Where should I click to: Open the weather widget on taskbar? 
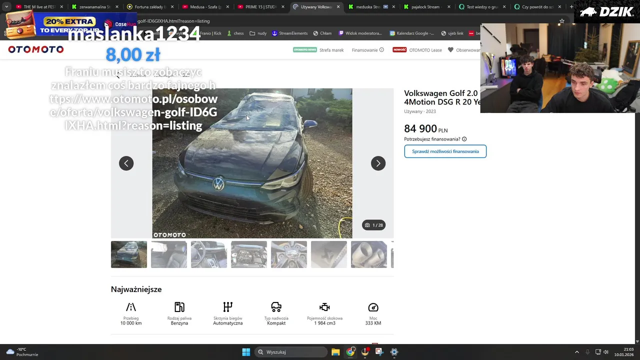click(x=22, y=352)
